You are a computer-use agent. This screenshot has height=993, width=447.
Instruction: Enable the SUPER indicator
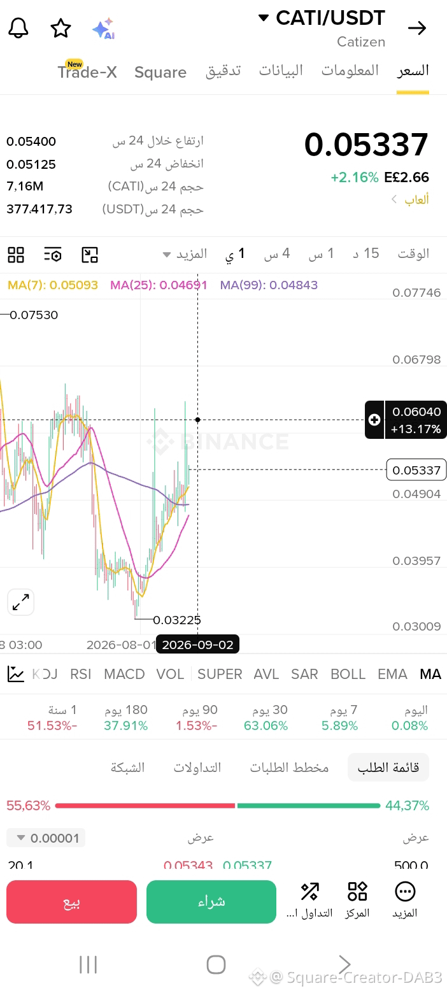[220, 674]
